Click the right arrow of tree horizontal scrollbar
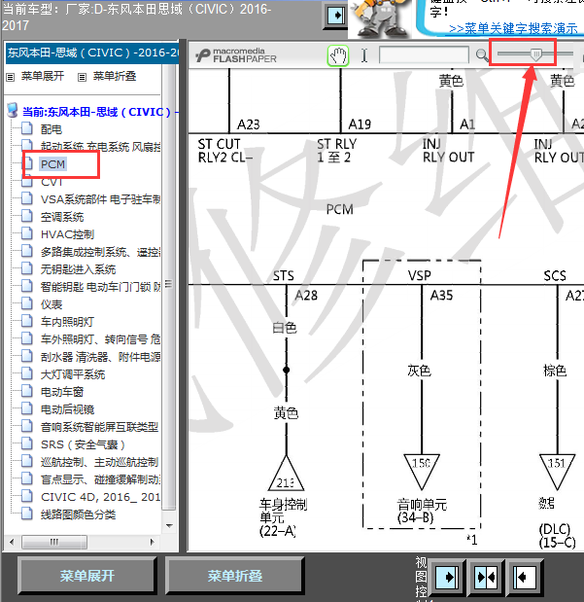Image resolution: width=584 pixels, height=602 pixels. coord(153,542)
